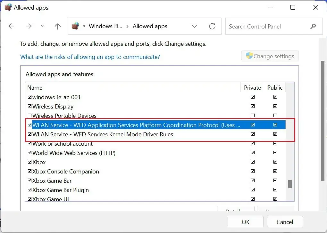Toggle the windows_ie_ac_001 name checkbox
Image resolution: width=327 pixels, height=233 pixels.
29,97
